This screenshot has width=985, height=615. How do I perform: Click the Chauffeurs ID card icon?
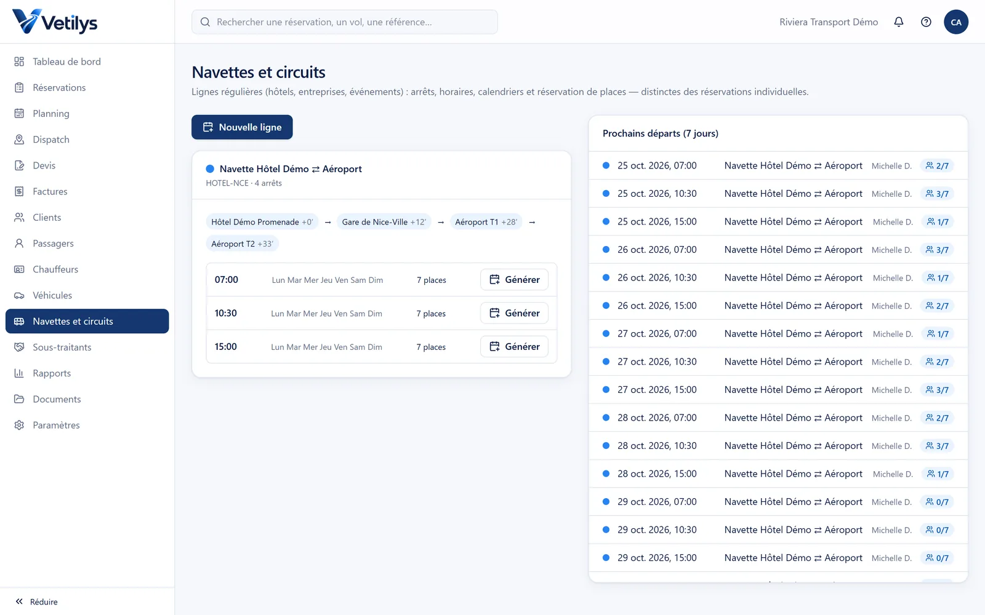click(x=19, y=269)
